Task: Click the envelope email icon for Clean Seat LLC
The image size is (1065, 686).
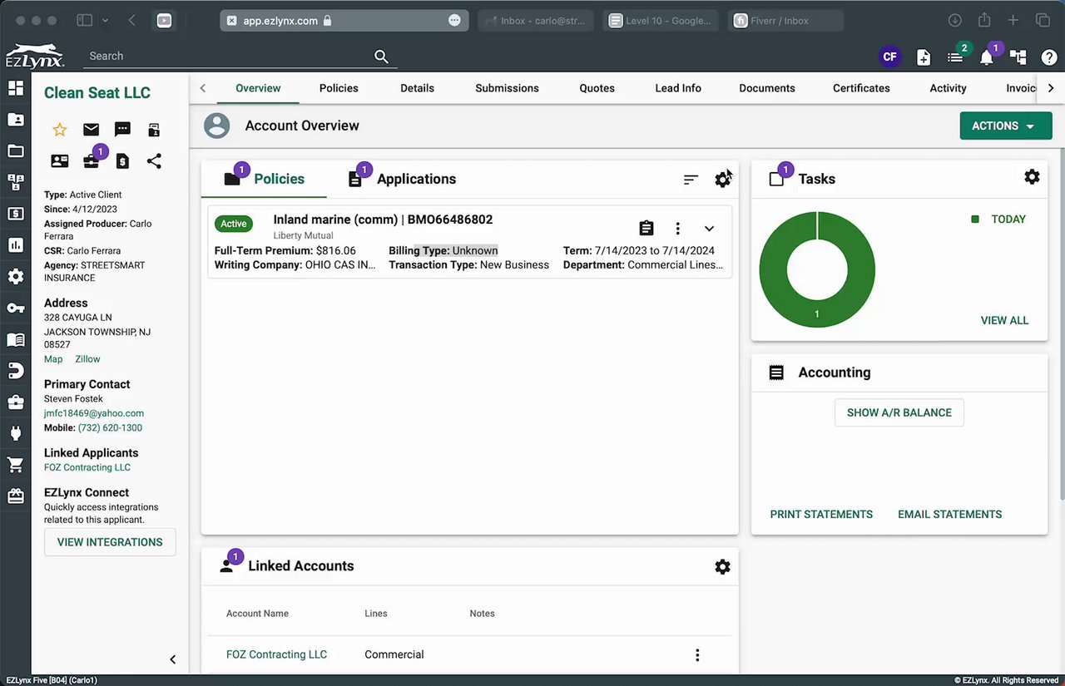Action: pyautogui.click(x=92, y=130)
